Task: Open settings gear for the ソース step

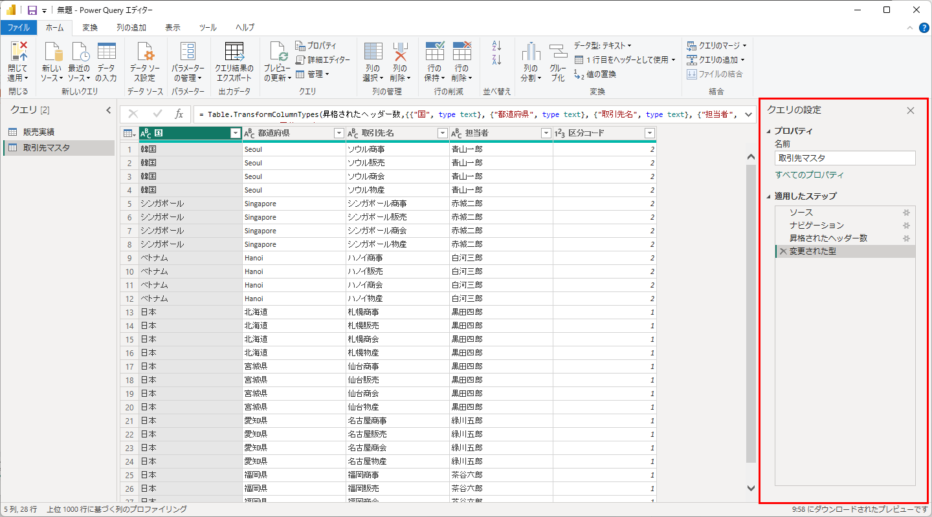Action: tap(907, 213)
